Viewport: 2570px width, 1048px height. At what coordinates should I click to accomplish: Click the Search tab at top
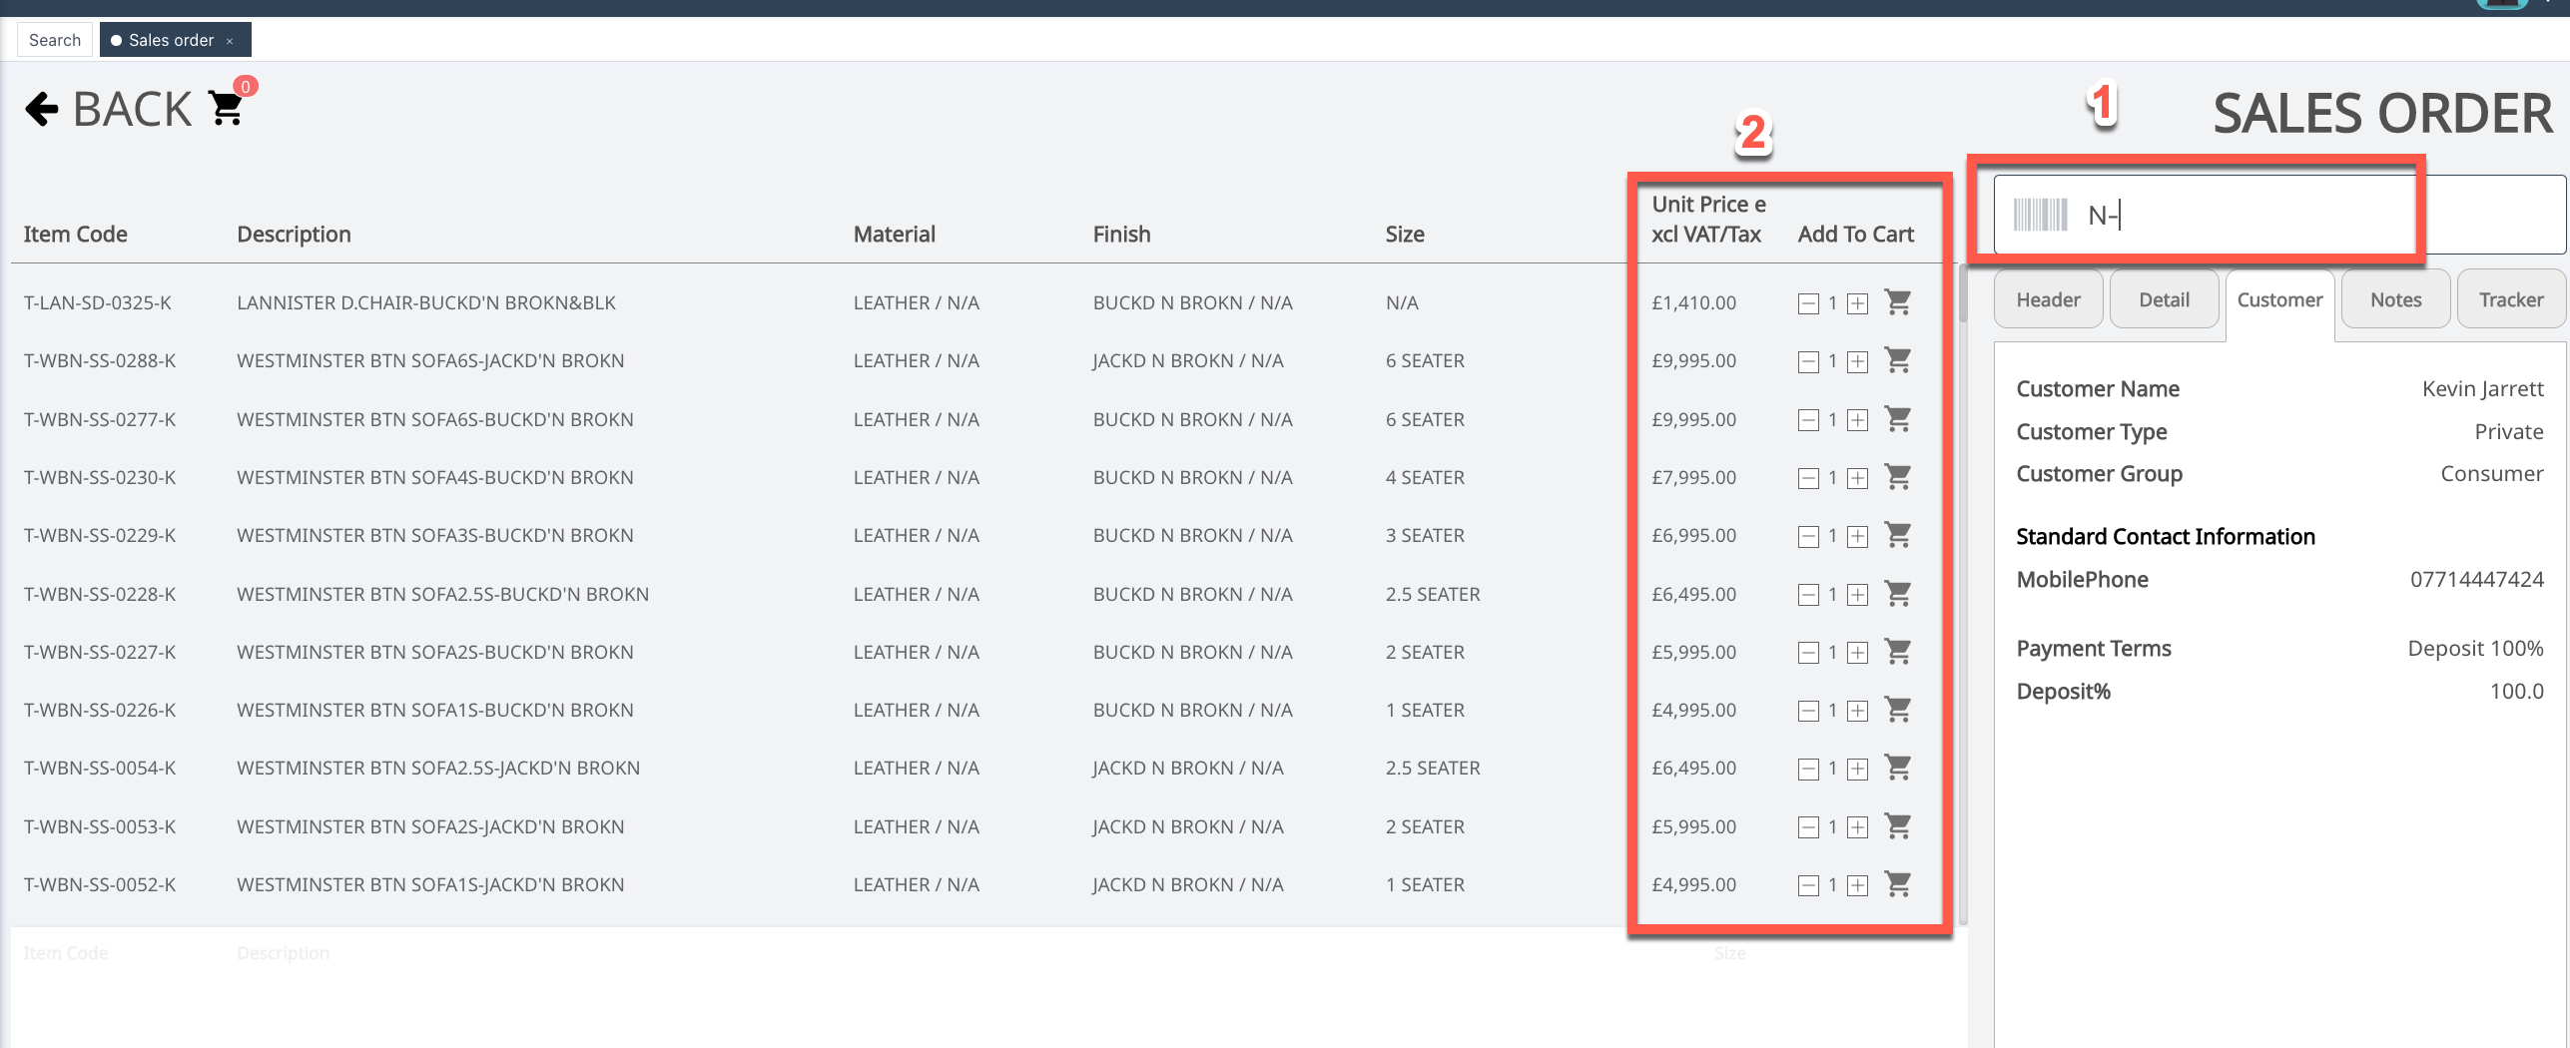click(x=55, y=40)
